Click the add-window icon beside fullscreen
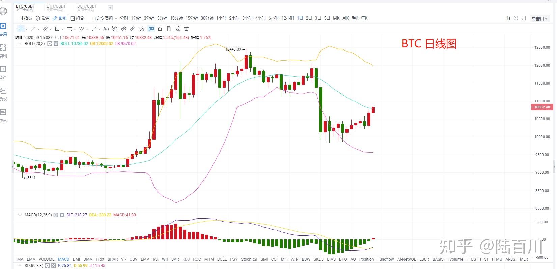This screenshot has height=269, width=557. (x=524, y=18)
